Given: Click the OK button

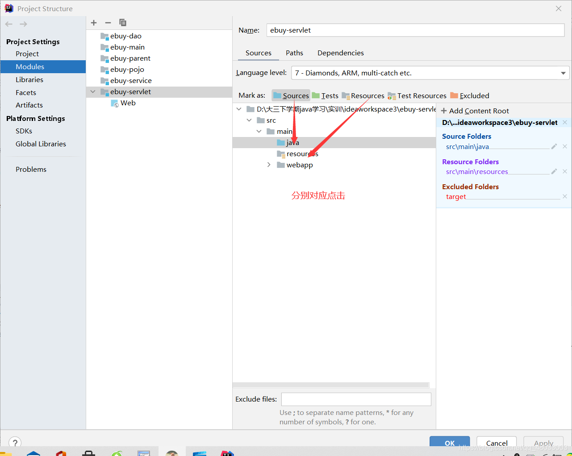Looking at the screenshot, I should 450,443.
